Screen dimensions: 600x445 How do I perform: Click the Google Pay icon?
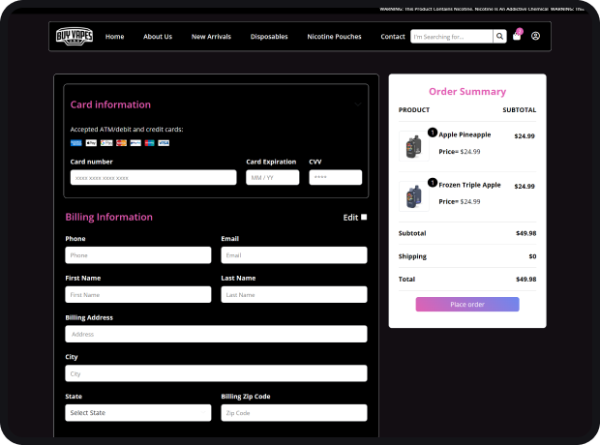pyautogui.click(x=106, y=143)
